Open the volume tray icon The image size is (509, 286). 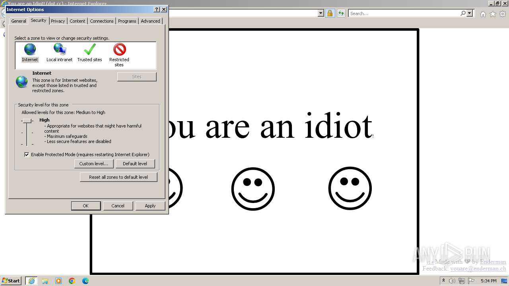452,281
